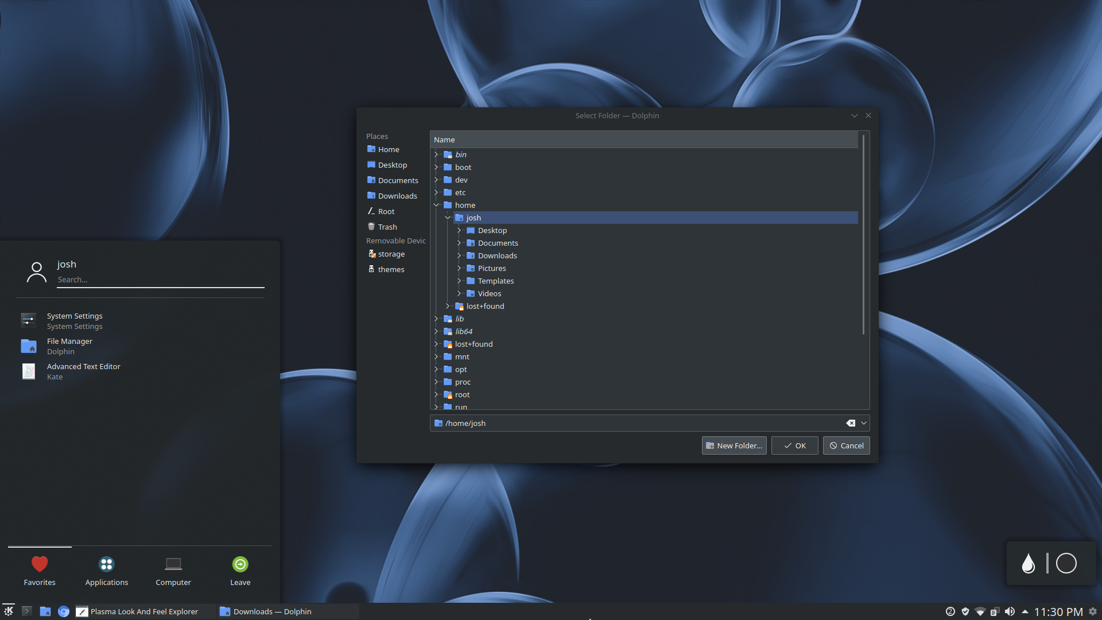This screenshot has height=620, width=1102.
Task: Open Documents in Places panel
Action: pos(393,180)
